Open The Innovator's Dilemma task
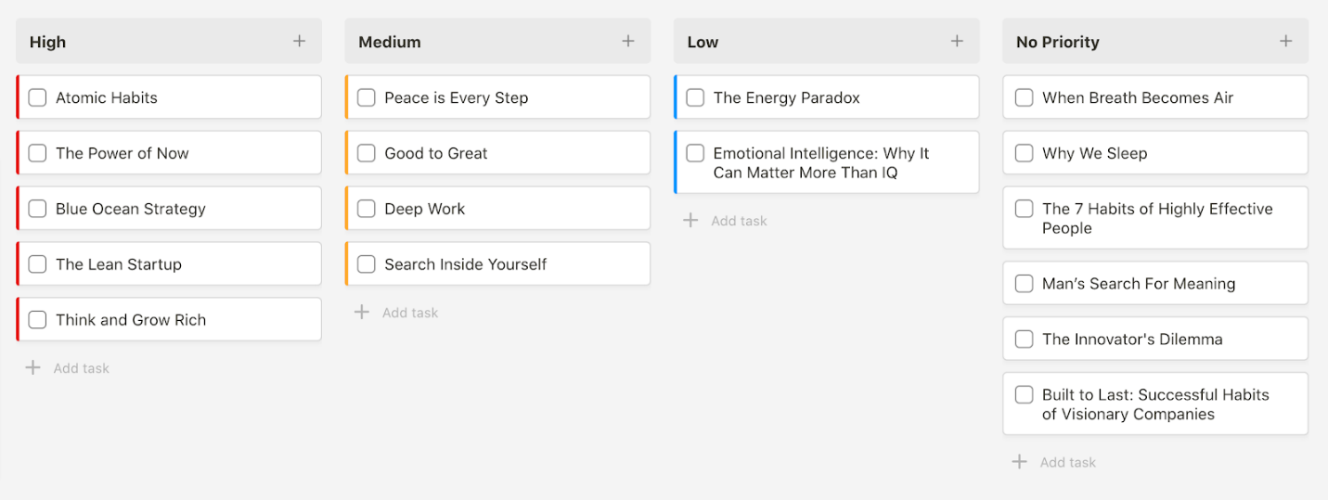 pos(1132,340)
